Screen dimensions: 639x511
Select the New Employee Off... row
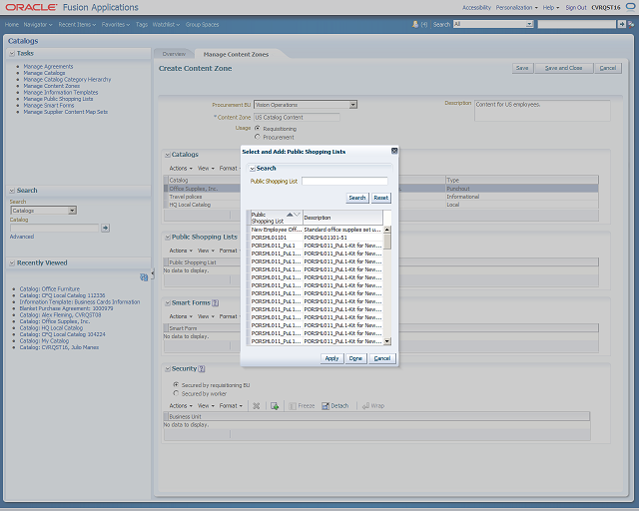[317, 230]
